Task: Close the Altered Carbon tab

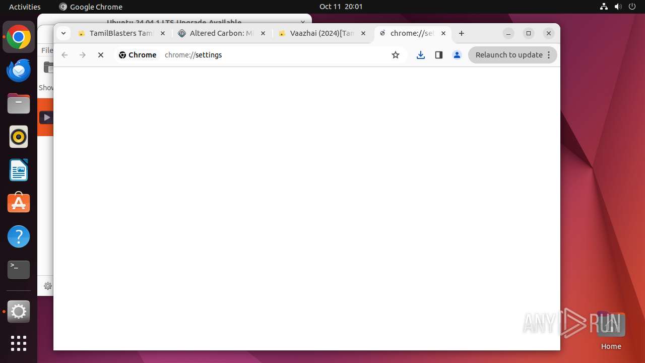Action: tap(263, 33)
